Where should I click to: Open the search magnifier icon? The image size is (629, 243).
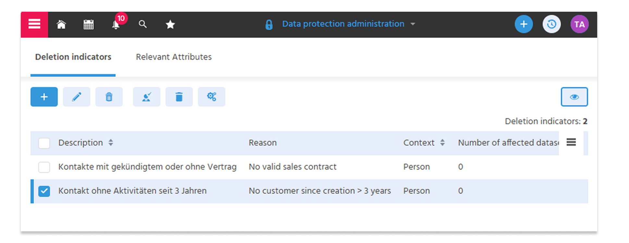142,24
